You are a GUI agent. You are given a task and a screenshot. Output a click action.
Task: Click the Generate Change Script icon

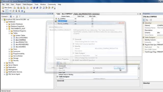pos(3,11)
